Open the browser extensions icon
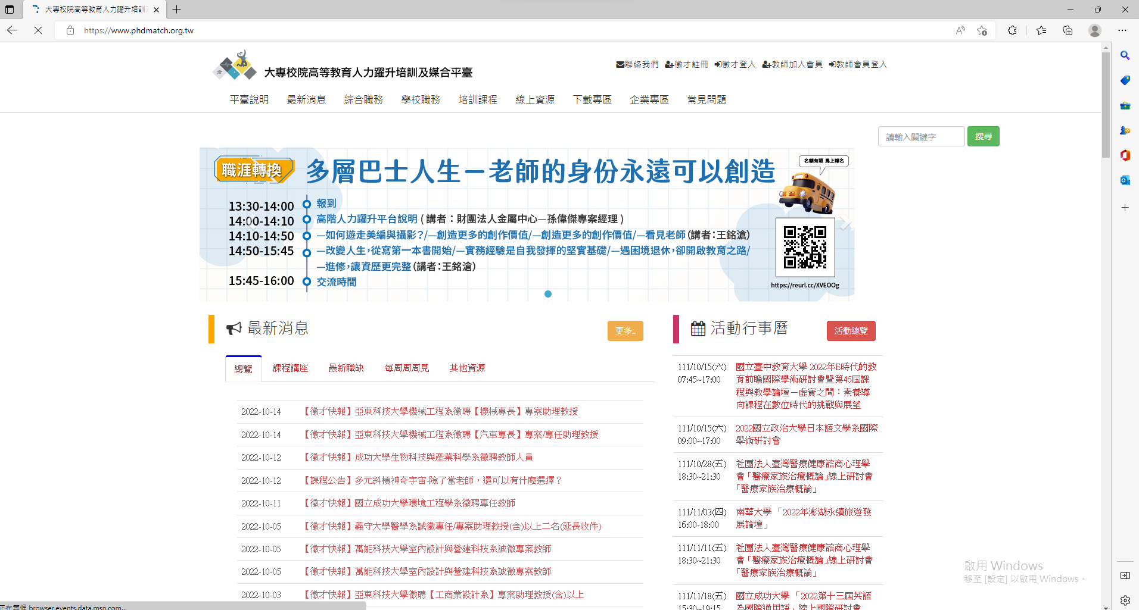Screen dimensions: 1139x610 click(1012, 30)
